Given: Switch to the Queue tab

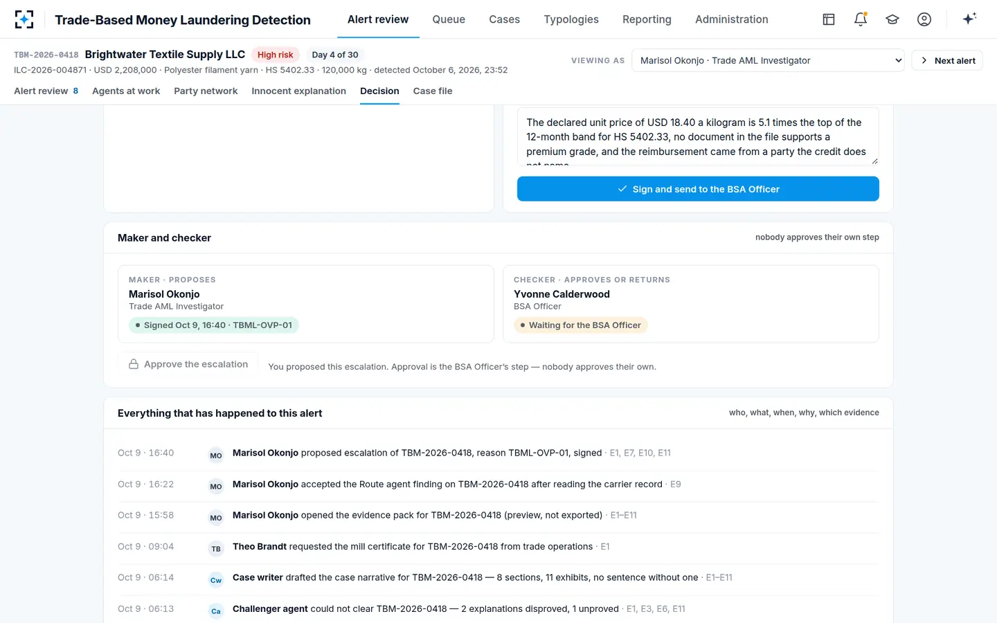Looking at the screenshot, I should pos(449,19).
